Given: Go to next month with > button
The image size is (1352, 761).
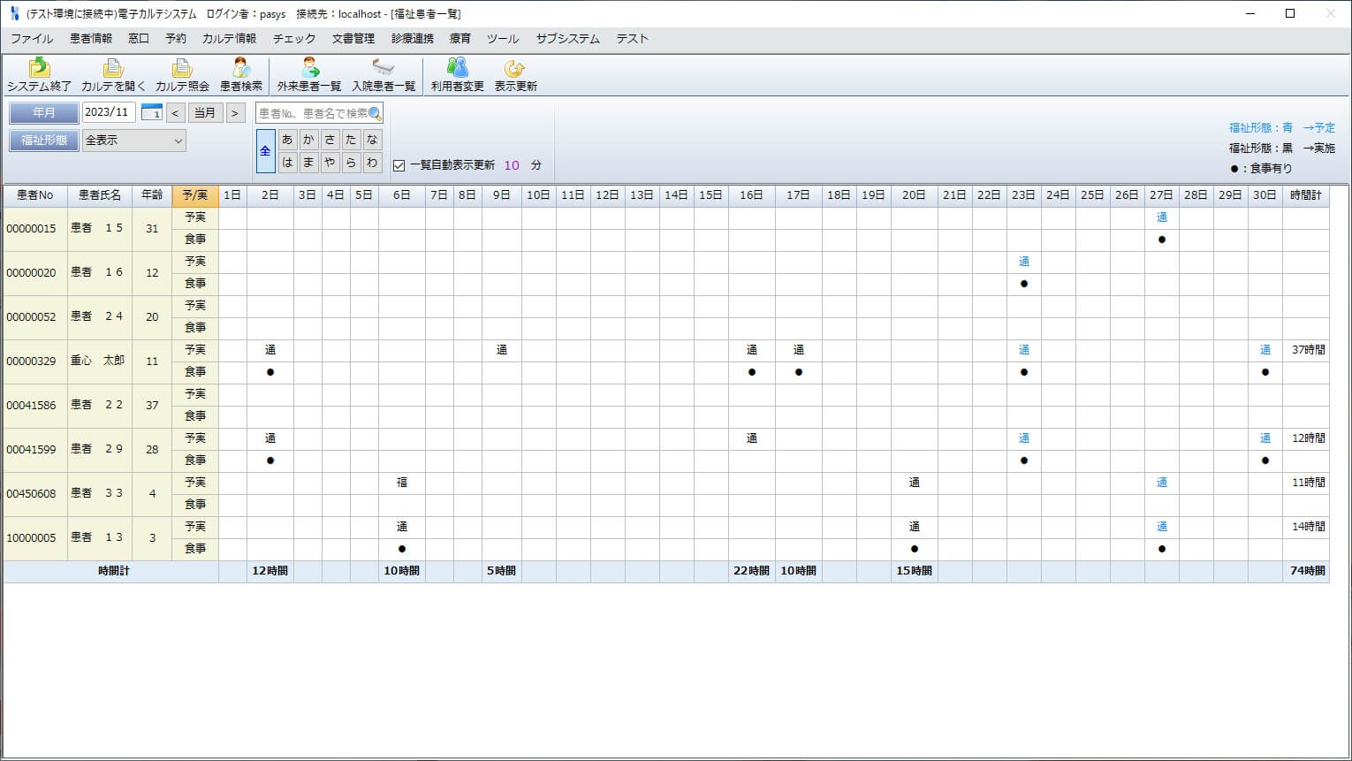Looking at the screenshot, I should [x=234, y=113].
